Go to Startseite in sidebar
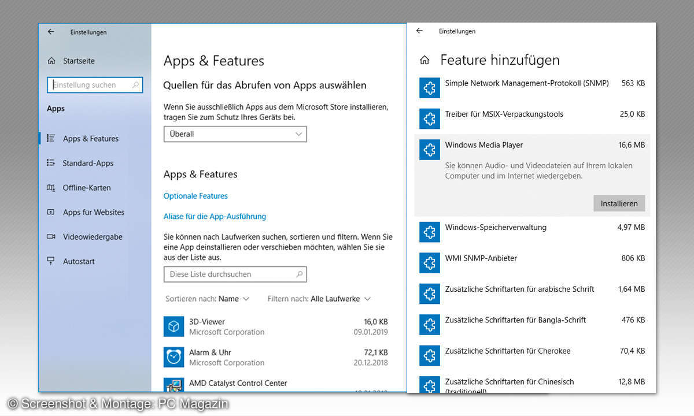 coord(79,61)
